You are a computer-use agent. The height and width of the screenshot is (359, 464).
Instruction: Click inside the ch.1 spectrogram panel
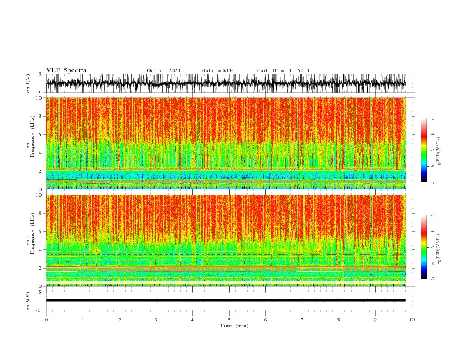click(226, 143)
